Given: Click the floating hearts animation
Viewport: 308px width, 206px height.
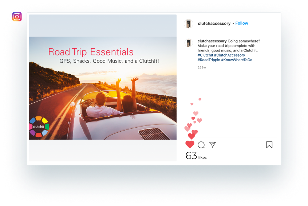Looking at the screenshot, I should click(193, 119).
